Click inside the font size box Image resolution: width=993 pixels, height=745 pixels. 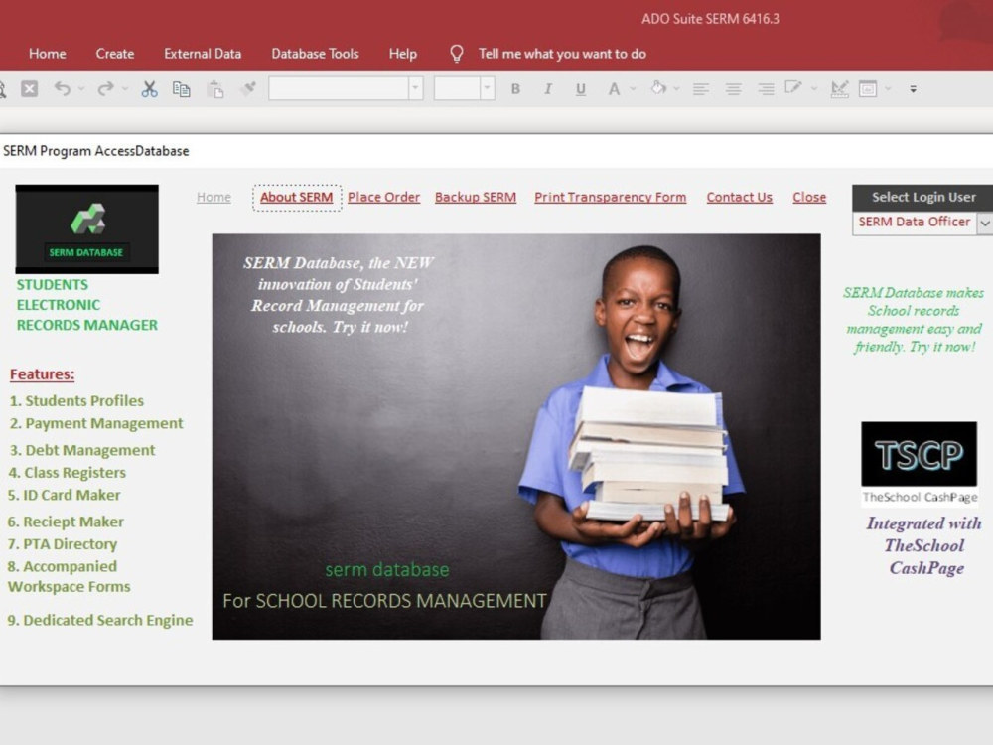click(457, 88)
